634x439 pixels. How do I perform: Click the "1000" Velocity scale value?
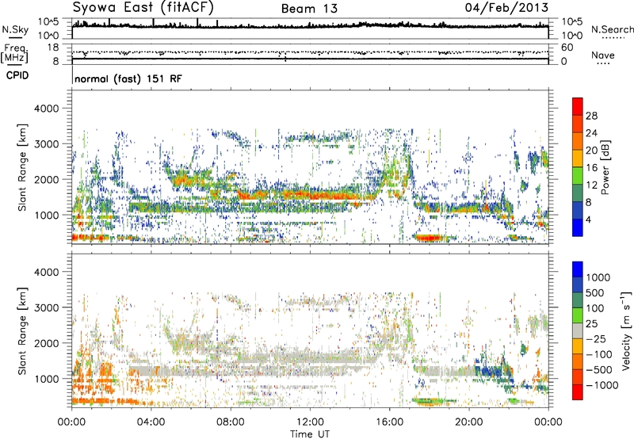[x=598, y=277]
